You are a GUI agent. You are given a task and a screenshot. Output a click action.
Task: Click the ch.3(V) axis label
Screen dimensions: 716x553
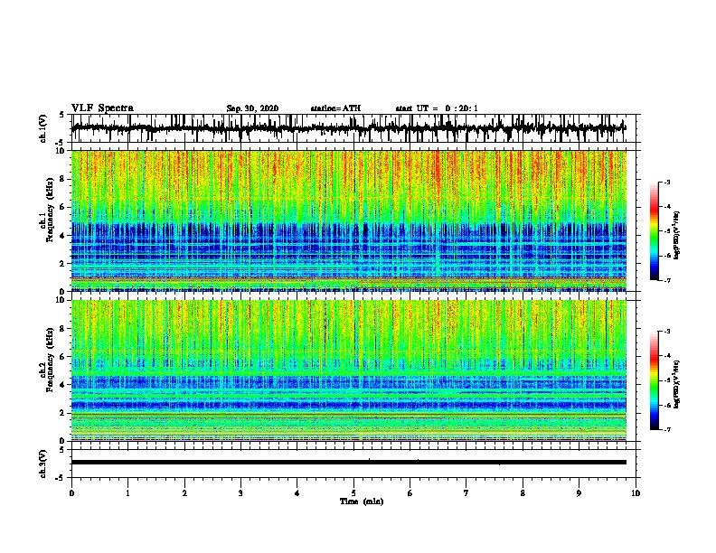tap(42, 464)
